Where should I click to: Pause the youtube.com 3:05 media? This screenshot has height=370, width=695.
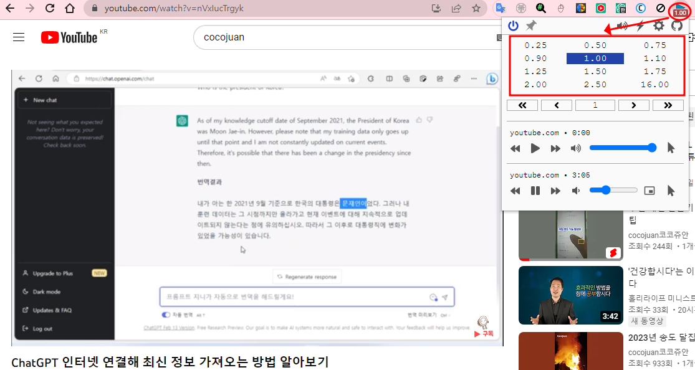tap(535, 191)
